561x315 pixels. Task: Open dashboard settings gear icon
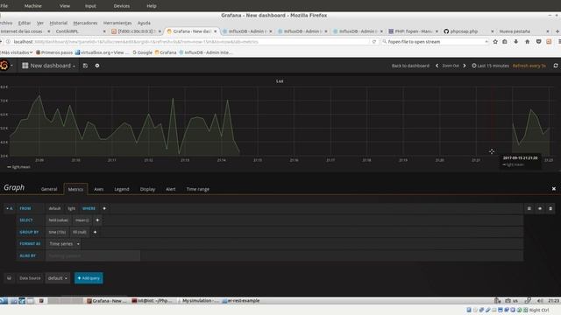pyautogui.click(x=97, y=66)
